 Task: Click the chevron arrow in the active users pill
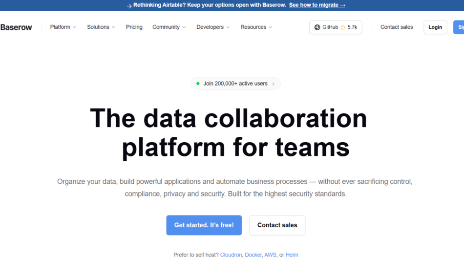[273, 84]
